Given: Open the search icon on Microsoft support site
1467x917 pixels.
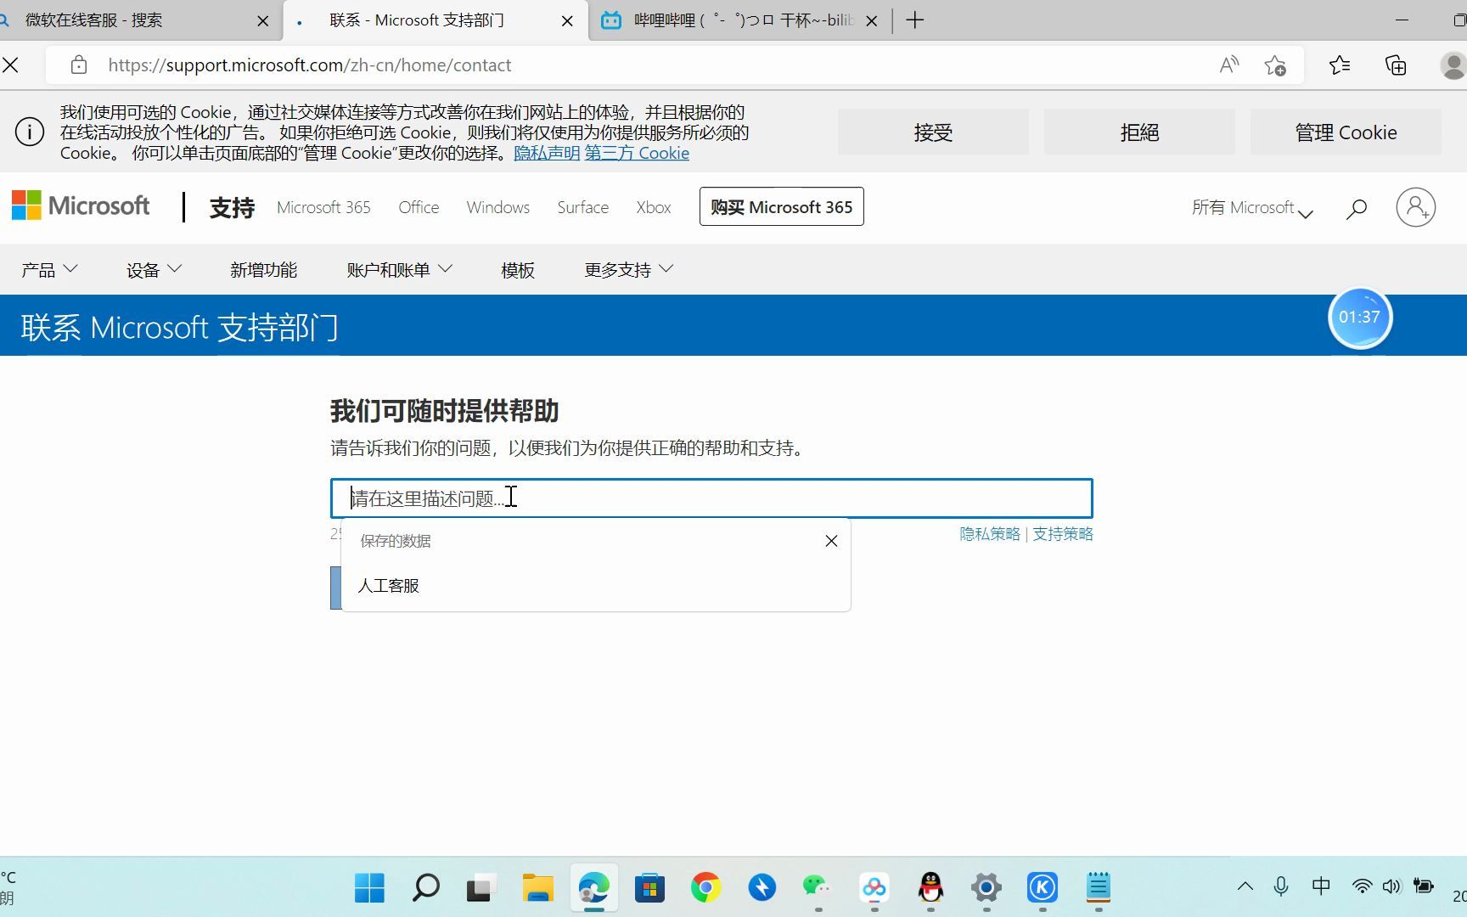Looking at the screenshot, I should coord(1356,208).
